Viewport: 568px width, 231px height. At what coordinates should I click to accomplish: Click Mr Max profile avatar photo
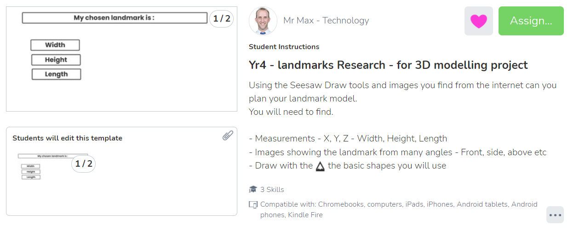[263, 21]
